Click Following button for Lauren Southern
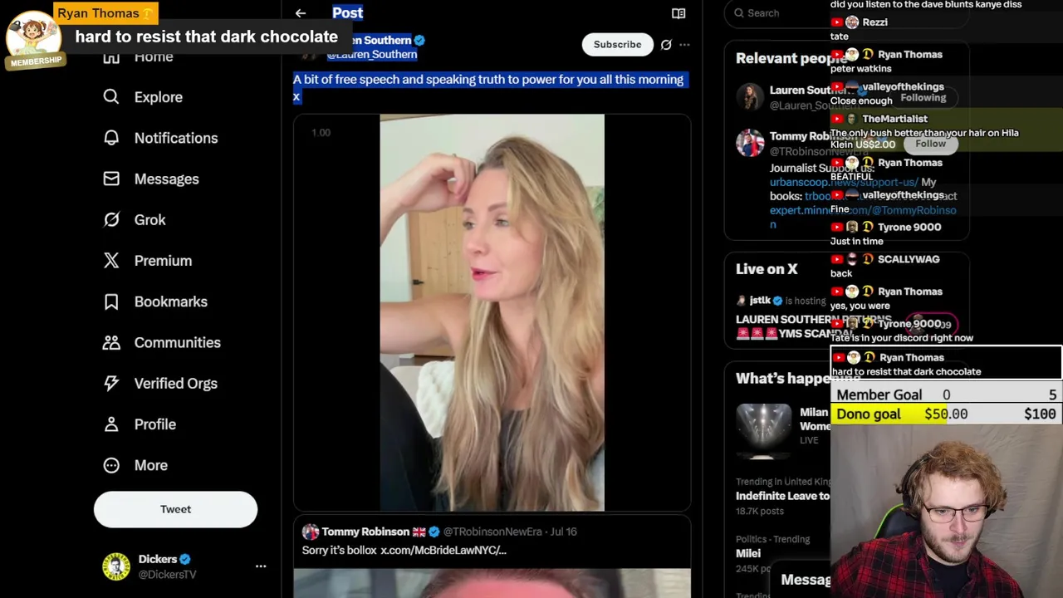This screenshot has height=598, width=1063. 923,98
